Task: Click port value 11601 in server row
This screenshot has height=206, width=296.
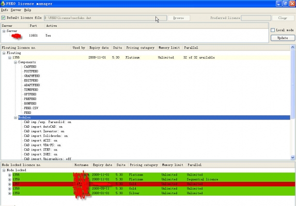Action: tap(33, 36)
